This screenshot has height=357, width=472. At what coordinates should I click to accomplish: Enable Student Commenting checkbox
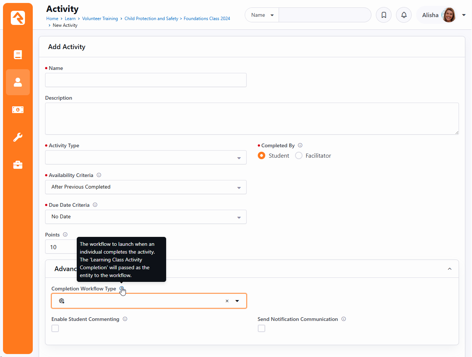click(x=55, y=328)
